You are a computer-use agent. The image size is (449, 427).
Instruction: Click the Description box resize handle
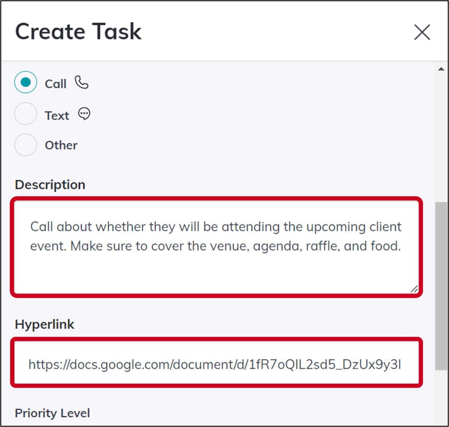[414, 289]
